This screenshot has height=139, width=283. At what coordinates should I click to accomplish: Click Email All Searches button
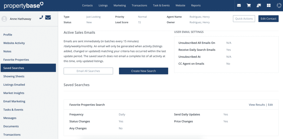tap(88, 71)
